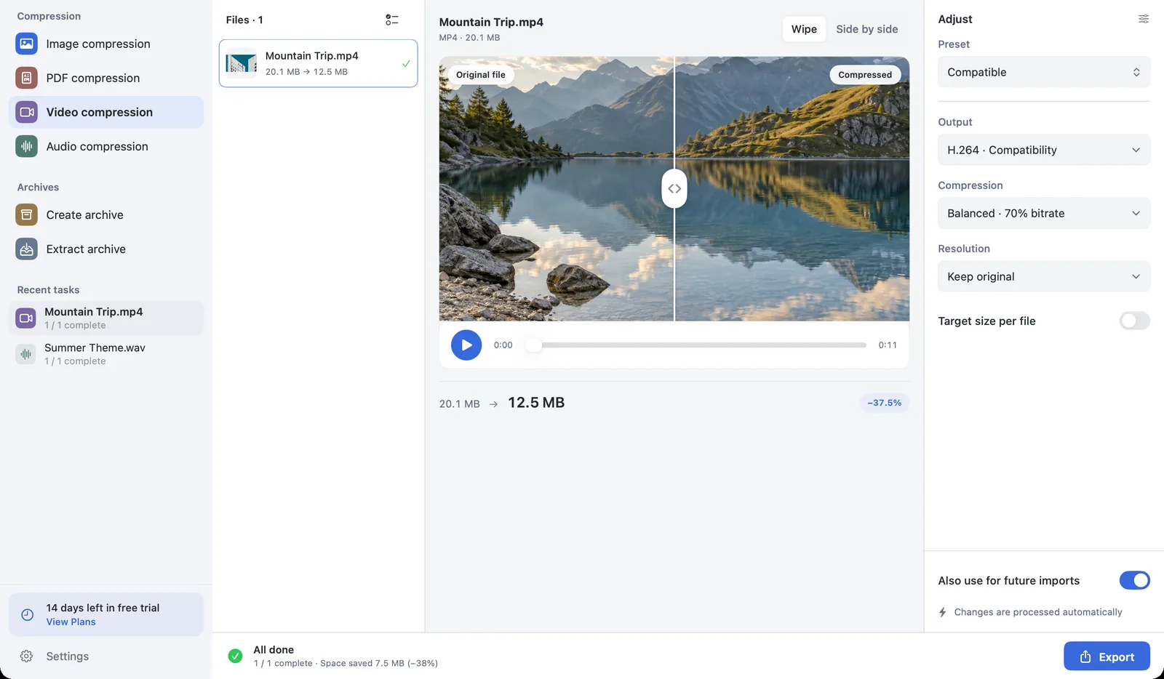The width and height of the screenshot is (1164, 679).
Task: Click the lightning bolt auto-process icon
Action: (x=943, y=612)
